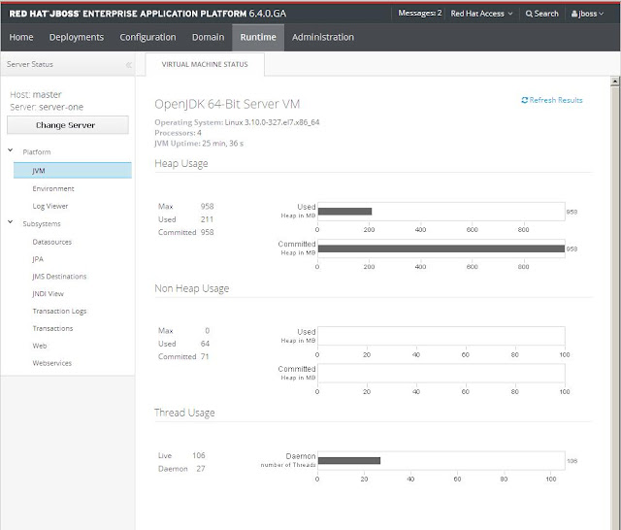Click the Platform section label
Image resolution: width=621 pixels, height=530 pixels.
point(37,152)
